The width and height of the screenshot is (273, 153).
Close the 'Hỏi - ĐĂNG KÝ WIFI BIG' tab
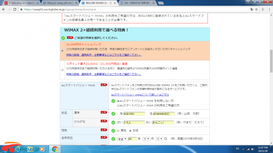153,3
